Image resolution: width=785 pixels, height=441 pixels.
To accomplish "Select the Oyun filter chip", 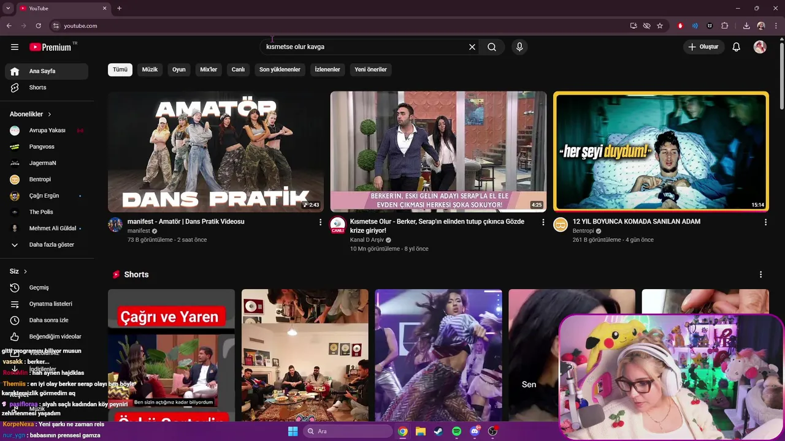I will 179,69.
